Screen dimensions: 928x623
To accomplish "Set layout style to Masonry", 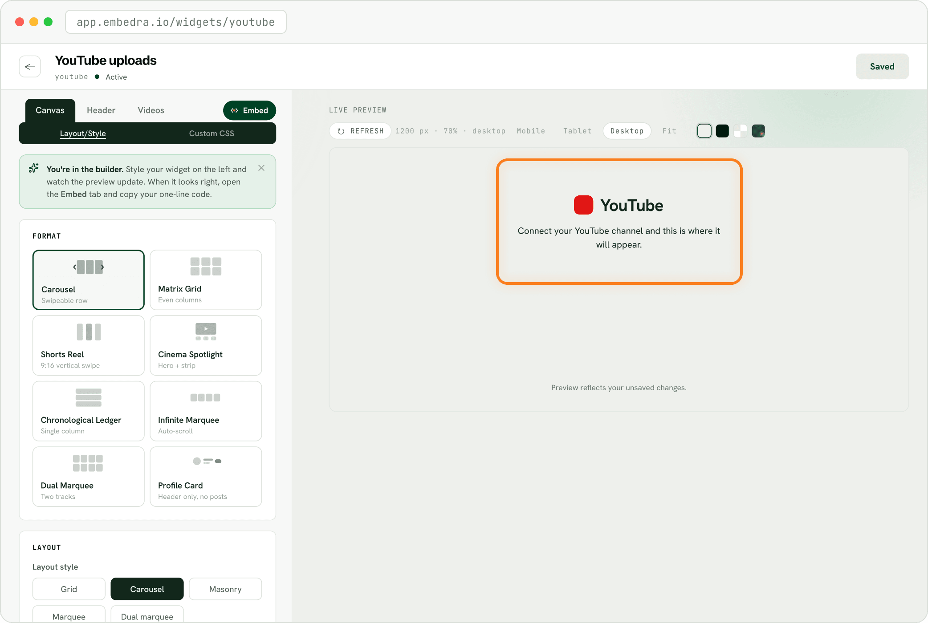I will pyautogui.click(x=225, y=589).
